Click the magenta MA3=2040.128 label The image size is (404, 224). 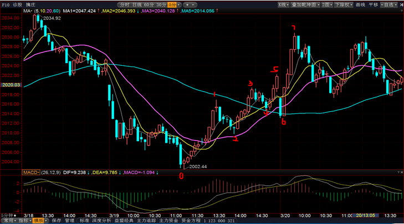coord(158,11)
